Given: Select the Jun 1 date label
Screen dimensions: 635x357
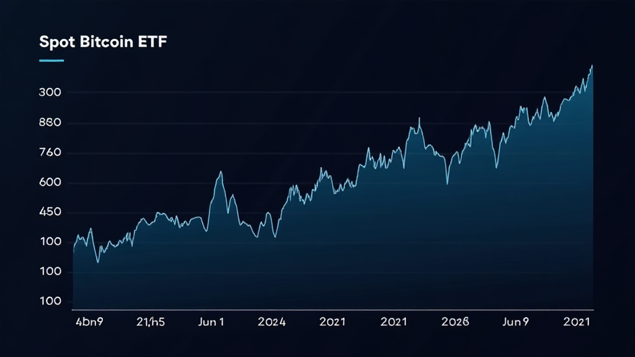Looking at the screenshot, I should click(x=211, y=322).
